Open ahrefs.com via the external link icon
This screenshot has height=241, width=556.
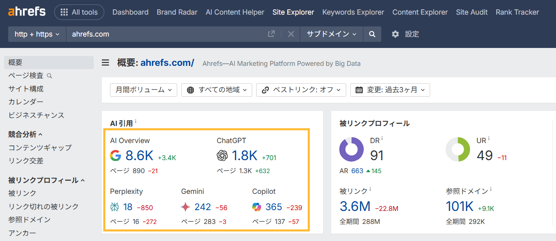pos(271,34)
